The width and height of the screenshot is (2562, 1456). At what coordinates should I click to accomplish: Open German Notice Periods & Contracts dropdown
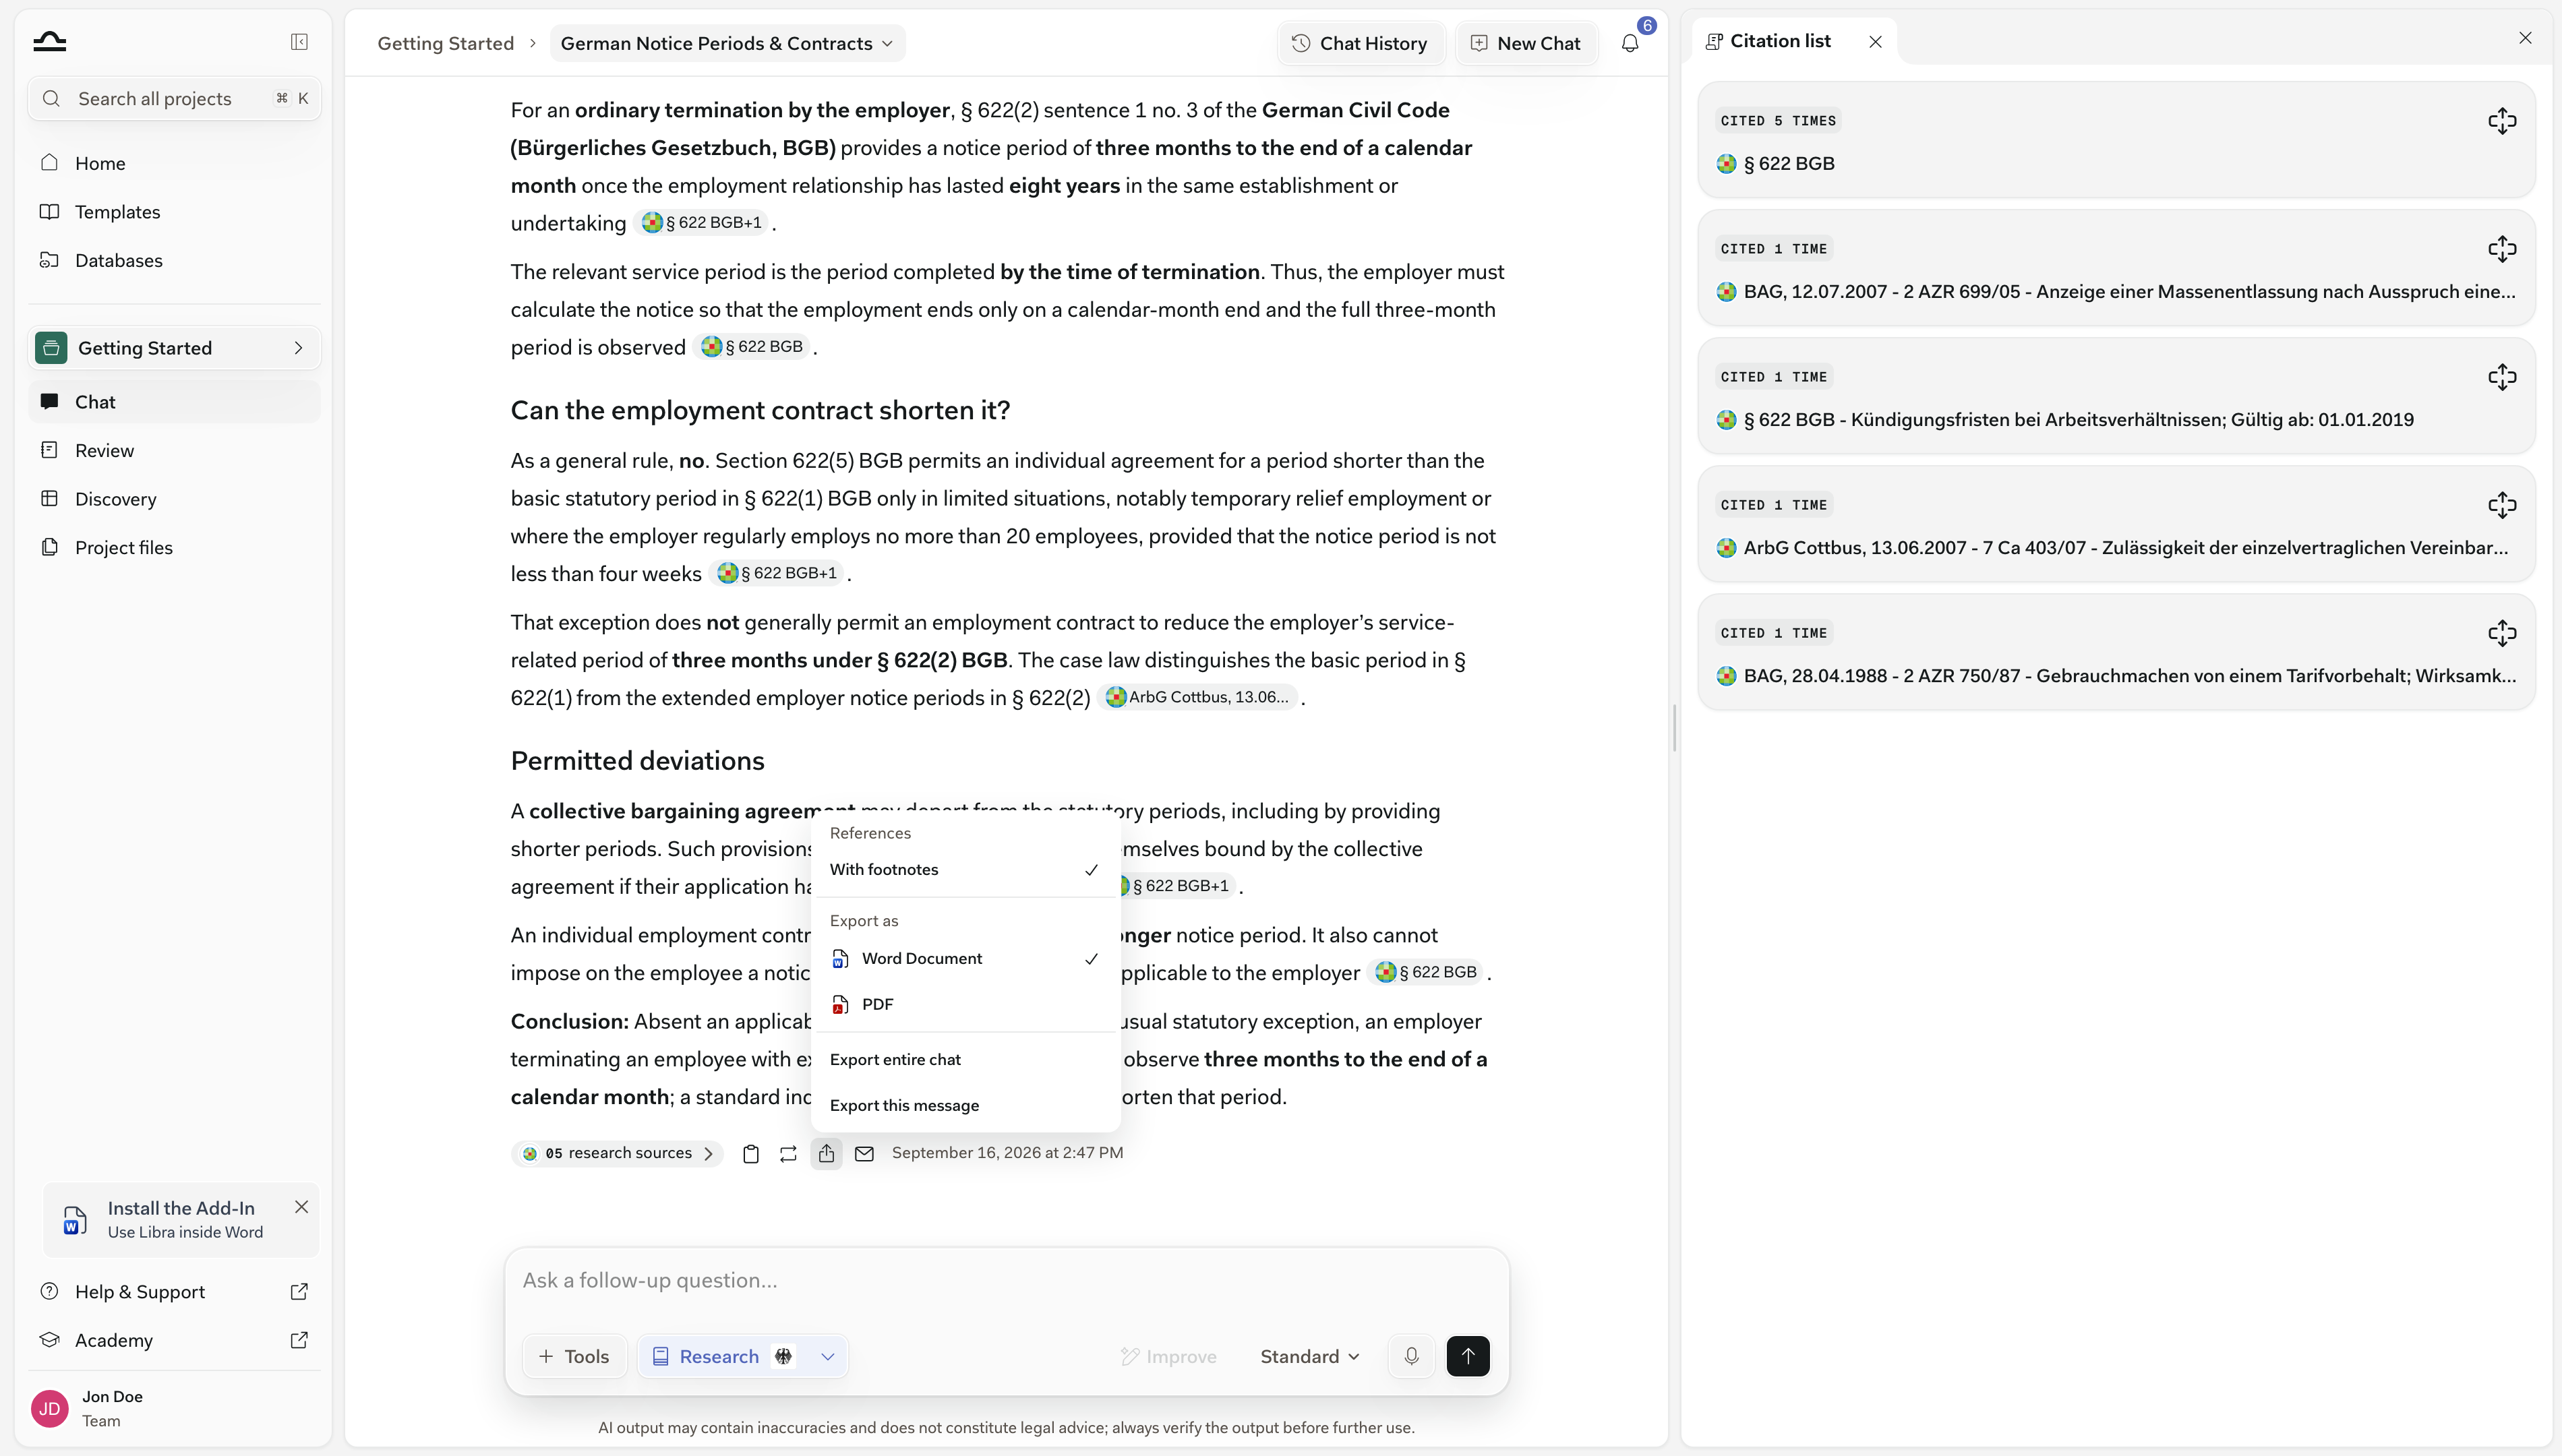click(x=727, y=43)
